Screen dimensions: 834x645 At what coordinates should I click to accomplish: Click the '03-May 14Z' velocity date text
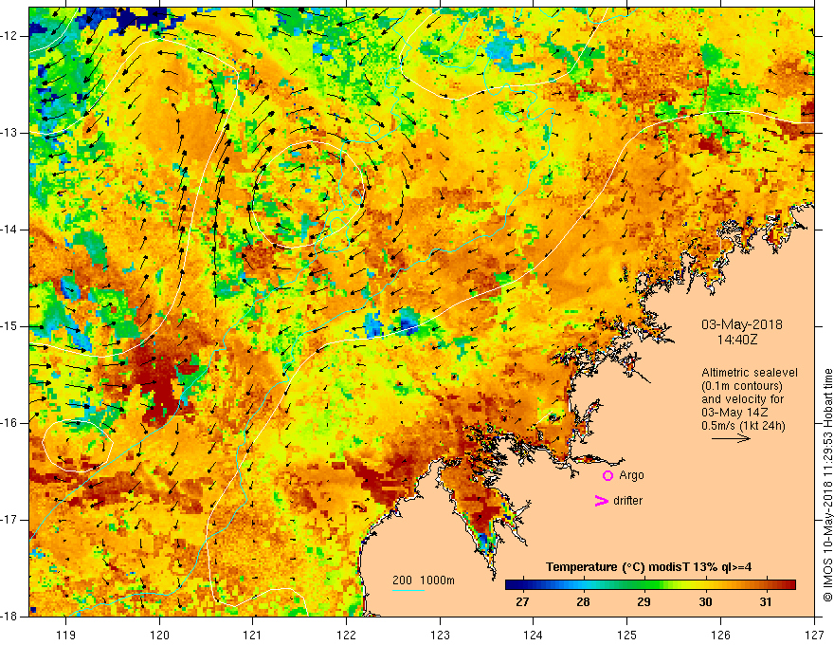[734, 413]
